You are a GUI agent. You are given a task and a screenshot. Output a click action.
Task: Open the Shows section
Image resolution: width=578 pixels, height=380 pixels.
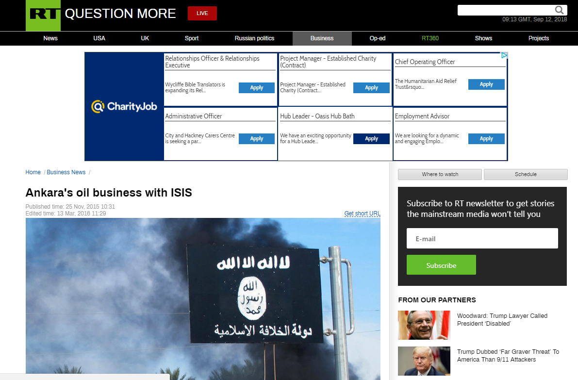484,38
